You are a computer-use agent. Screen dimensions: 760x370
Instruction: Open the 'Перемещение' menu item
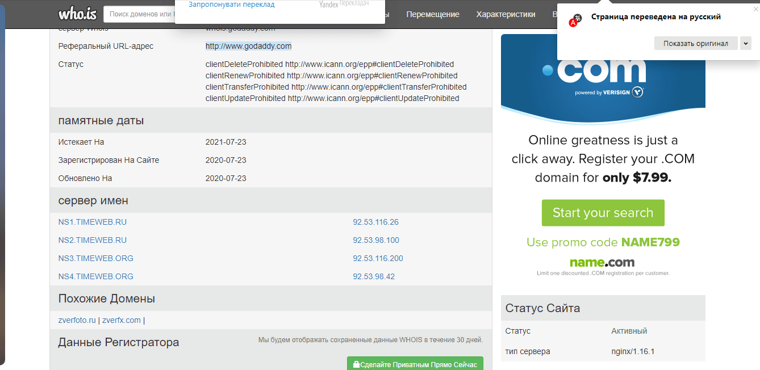tap(433, 14)
